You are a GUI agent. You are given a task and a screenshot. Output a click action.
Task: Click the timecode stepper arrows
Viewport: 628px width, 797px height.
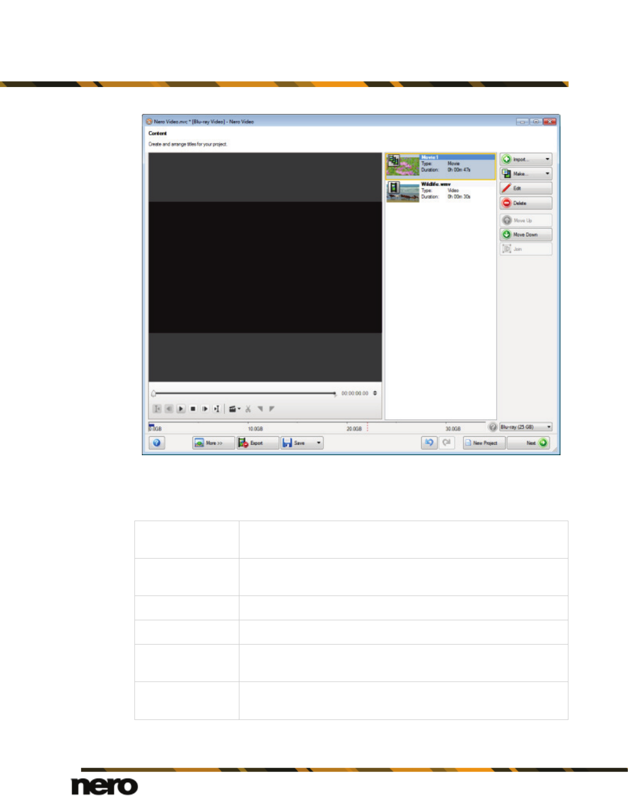pyautogui.click(x=375, y=393)
